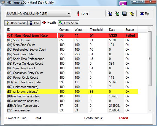Open the options wrench icon

pos(132,14)
